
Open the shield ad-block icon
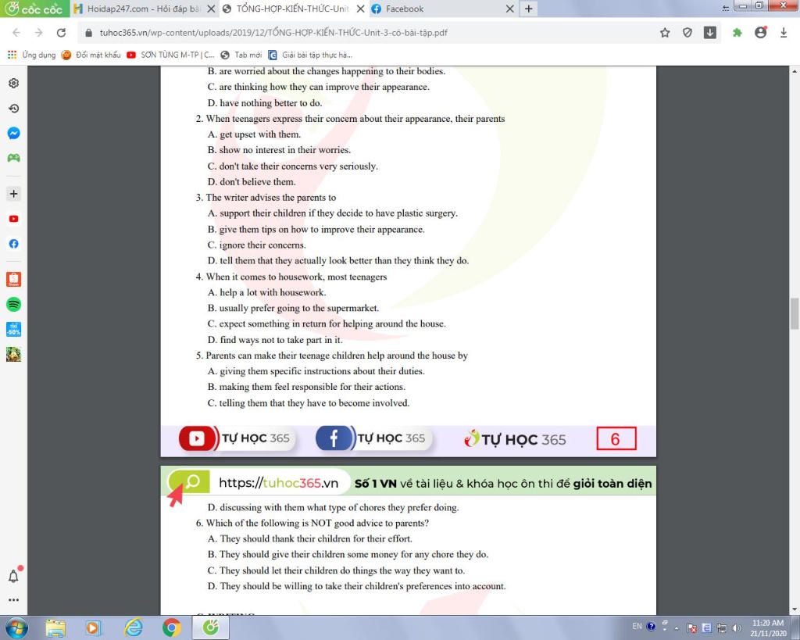pos(687,33)
